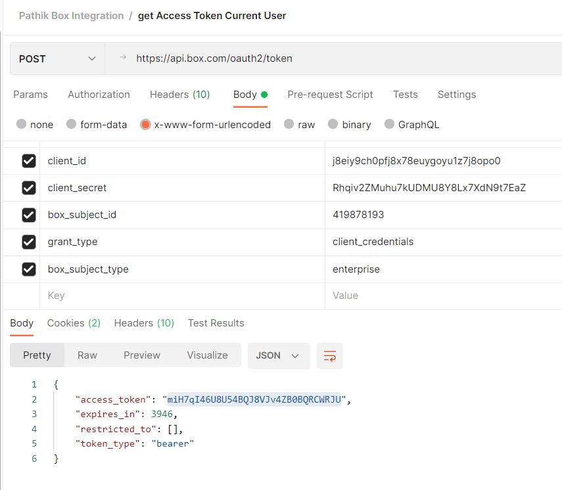Image resolution: width=562 pixels, height=490 pixels.
Task: Click the "bearer" token_type value
Action: click(172, 444)
